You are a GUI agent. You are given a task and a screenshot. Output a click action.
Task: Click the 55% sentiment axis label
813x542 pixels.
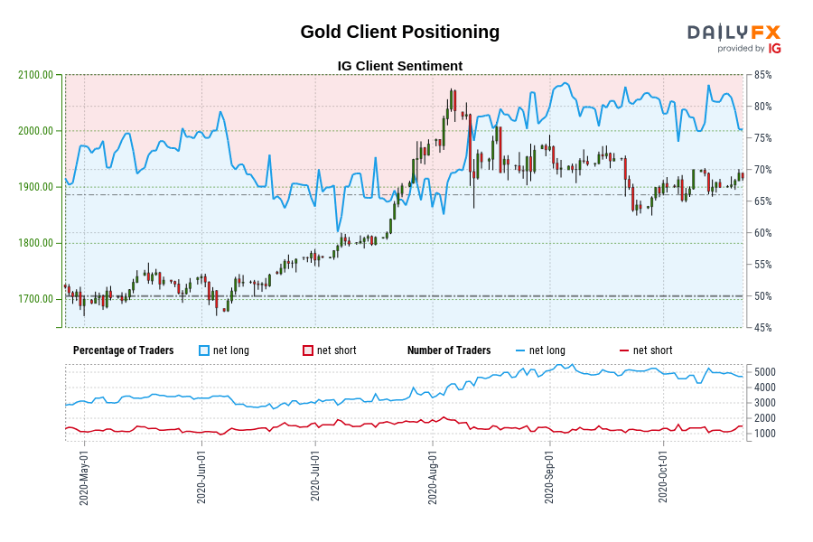pyautogui.click(x=762, y=265)
